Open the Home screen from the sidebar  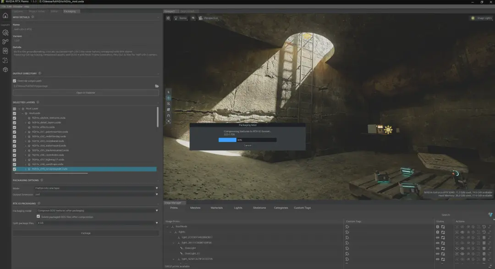[5, 16]
